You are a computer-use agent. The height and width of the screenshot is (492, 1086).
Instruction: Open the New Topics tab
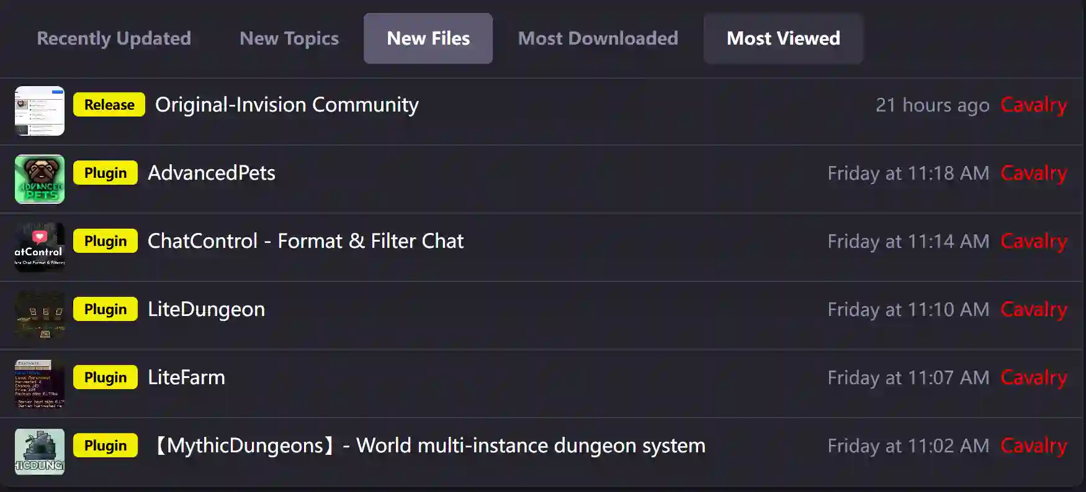pos(289,38)
